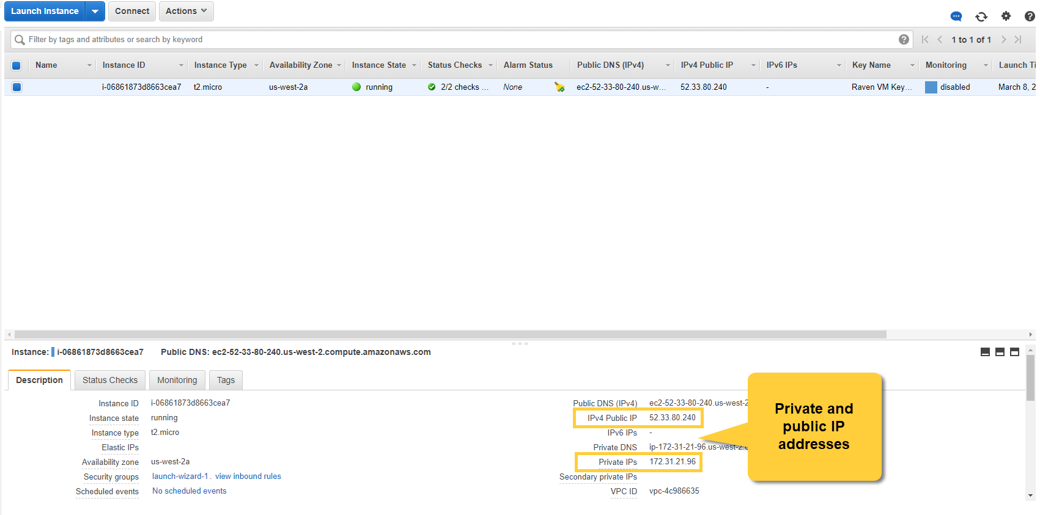The image size is (1040, 515).
Task: Open the Public DNS (IPv4) column dropdown
Action: point(668,65)
